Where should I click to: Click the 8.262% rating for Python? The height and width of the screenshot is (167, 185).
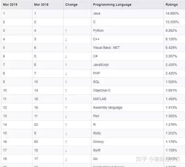pos(171,31)
